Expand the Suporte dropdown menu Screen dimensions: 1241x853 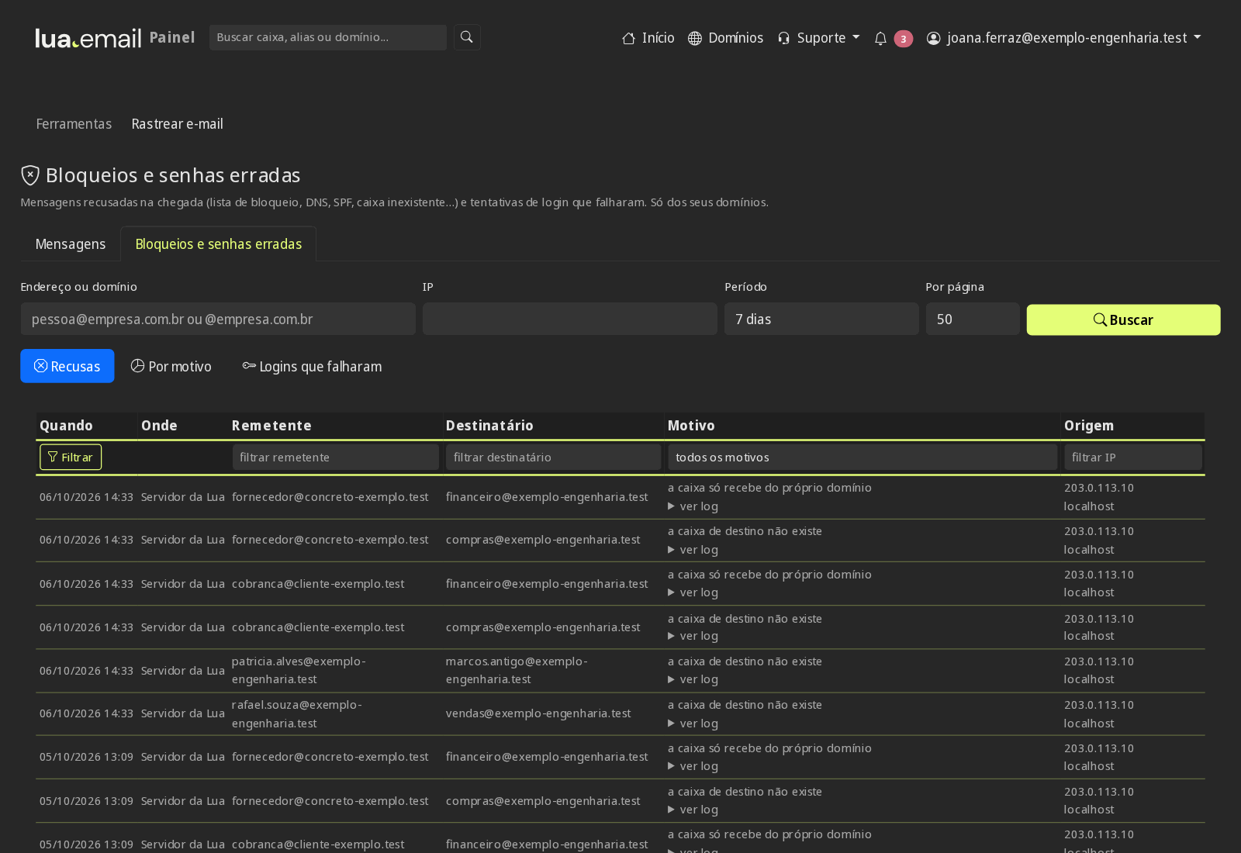819,38
